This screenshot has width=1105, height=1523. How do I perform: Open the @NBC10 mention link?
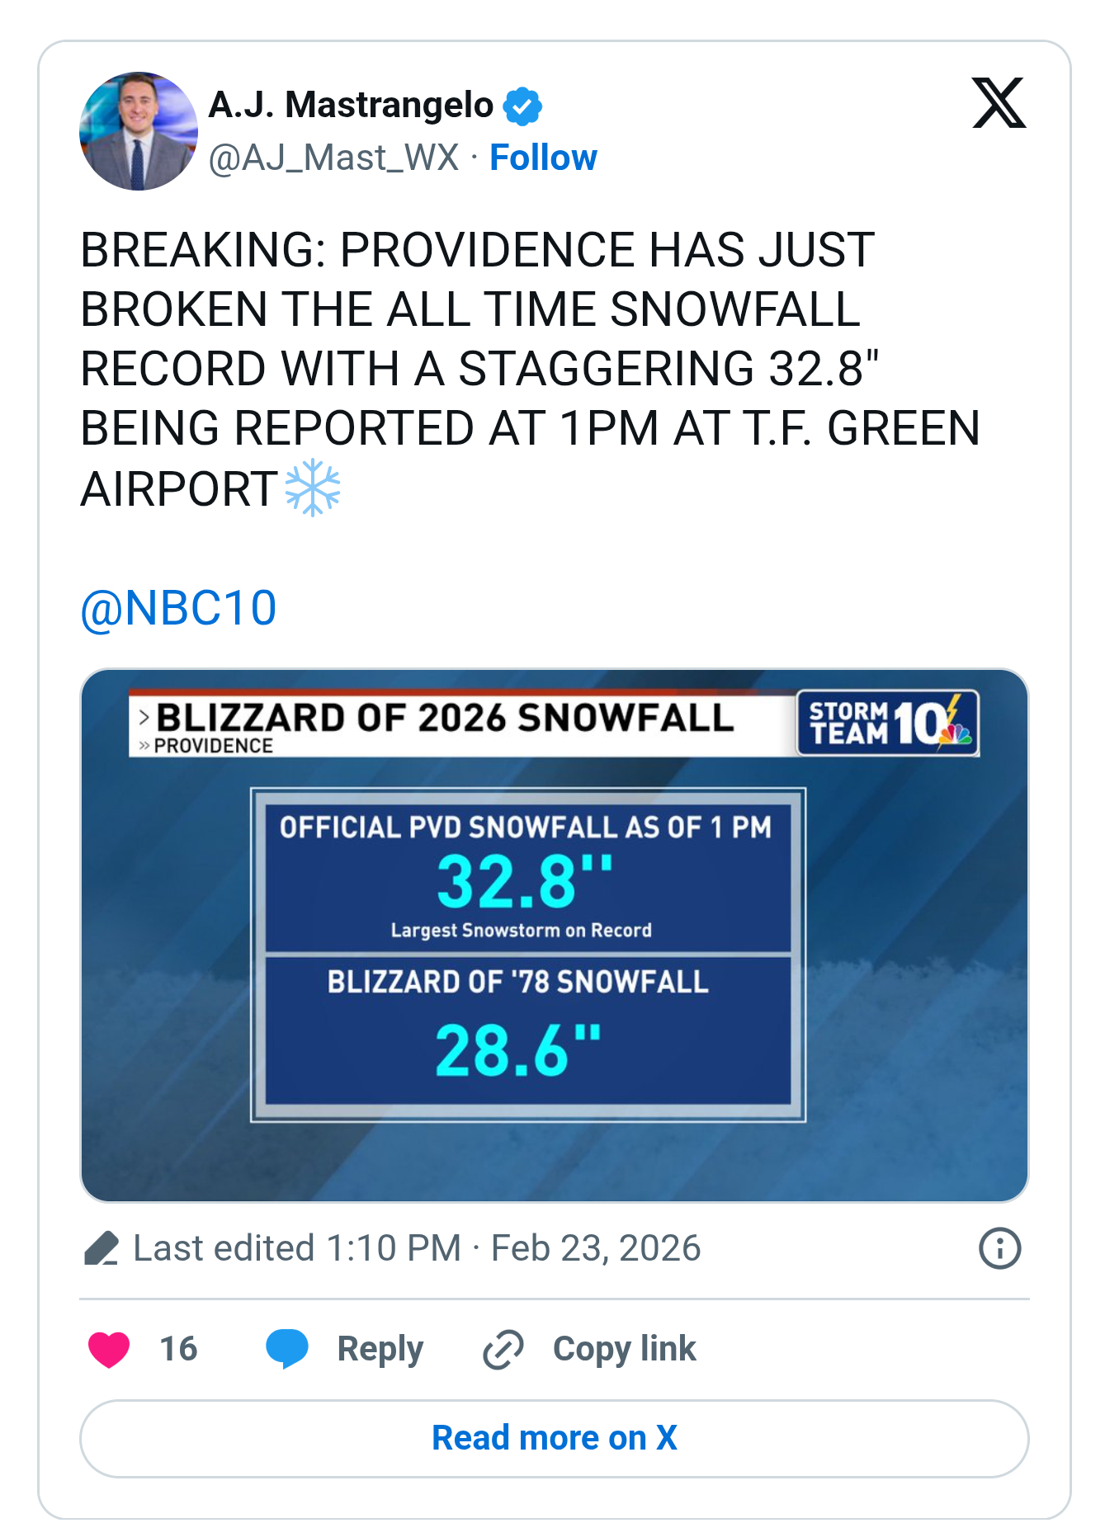click(178, 609)
